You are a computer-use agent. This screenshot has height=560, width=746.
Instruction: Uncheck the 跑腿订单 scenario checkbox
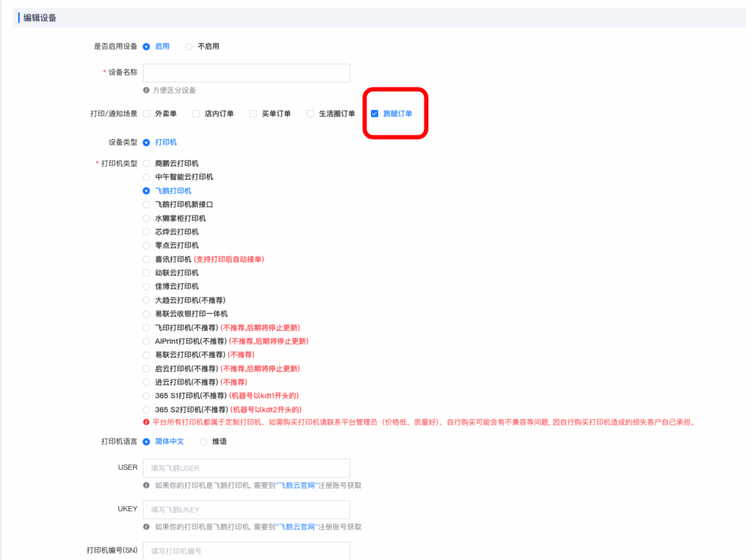374,114
